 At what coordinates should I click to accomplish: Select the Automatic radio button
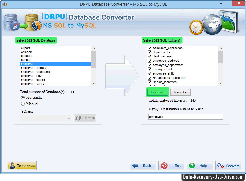click(x=23, y=98)
